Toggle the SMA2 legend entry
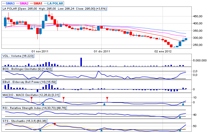This screenshot has height=133, width=211. click(x=23, y=3)
